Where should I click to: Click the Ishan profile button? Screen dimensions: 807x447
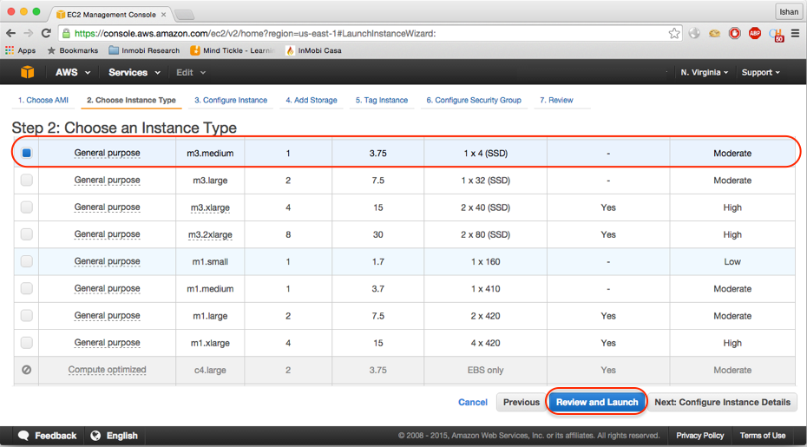point(789,12)
